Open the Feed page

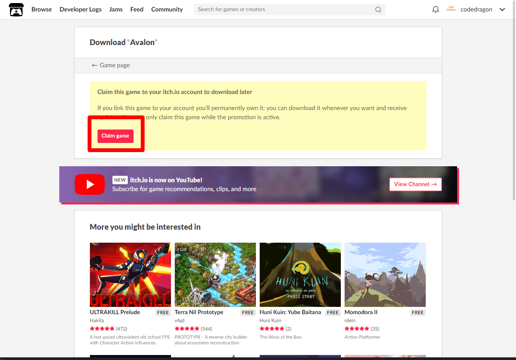click(x=137, y=10)
